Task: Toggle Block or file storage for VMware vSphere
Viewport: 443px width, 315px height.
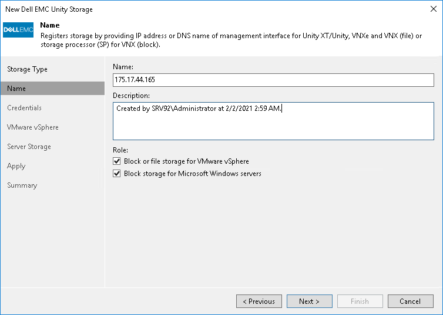Action: [x=116, y=161]
